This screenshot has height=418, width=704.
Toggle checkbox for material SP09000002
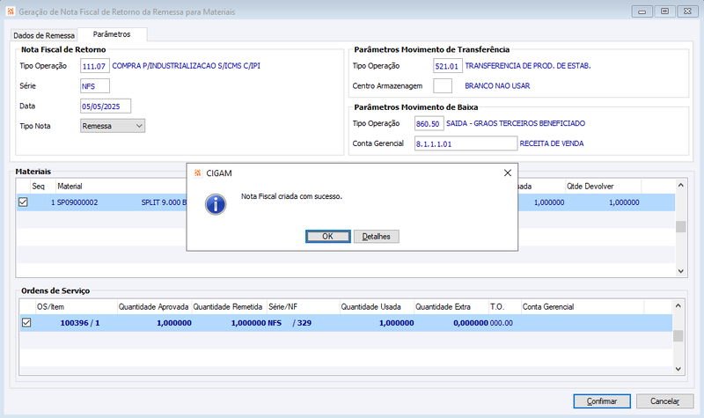pos(24,202)
